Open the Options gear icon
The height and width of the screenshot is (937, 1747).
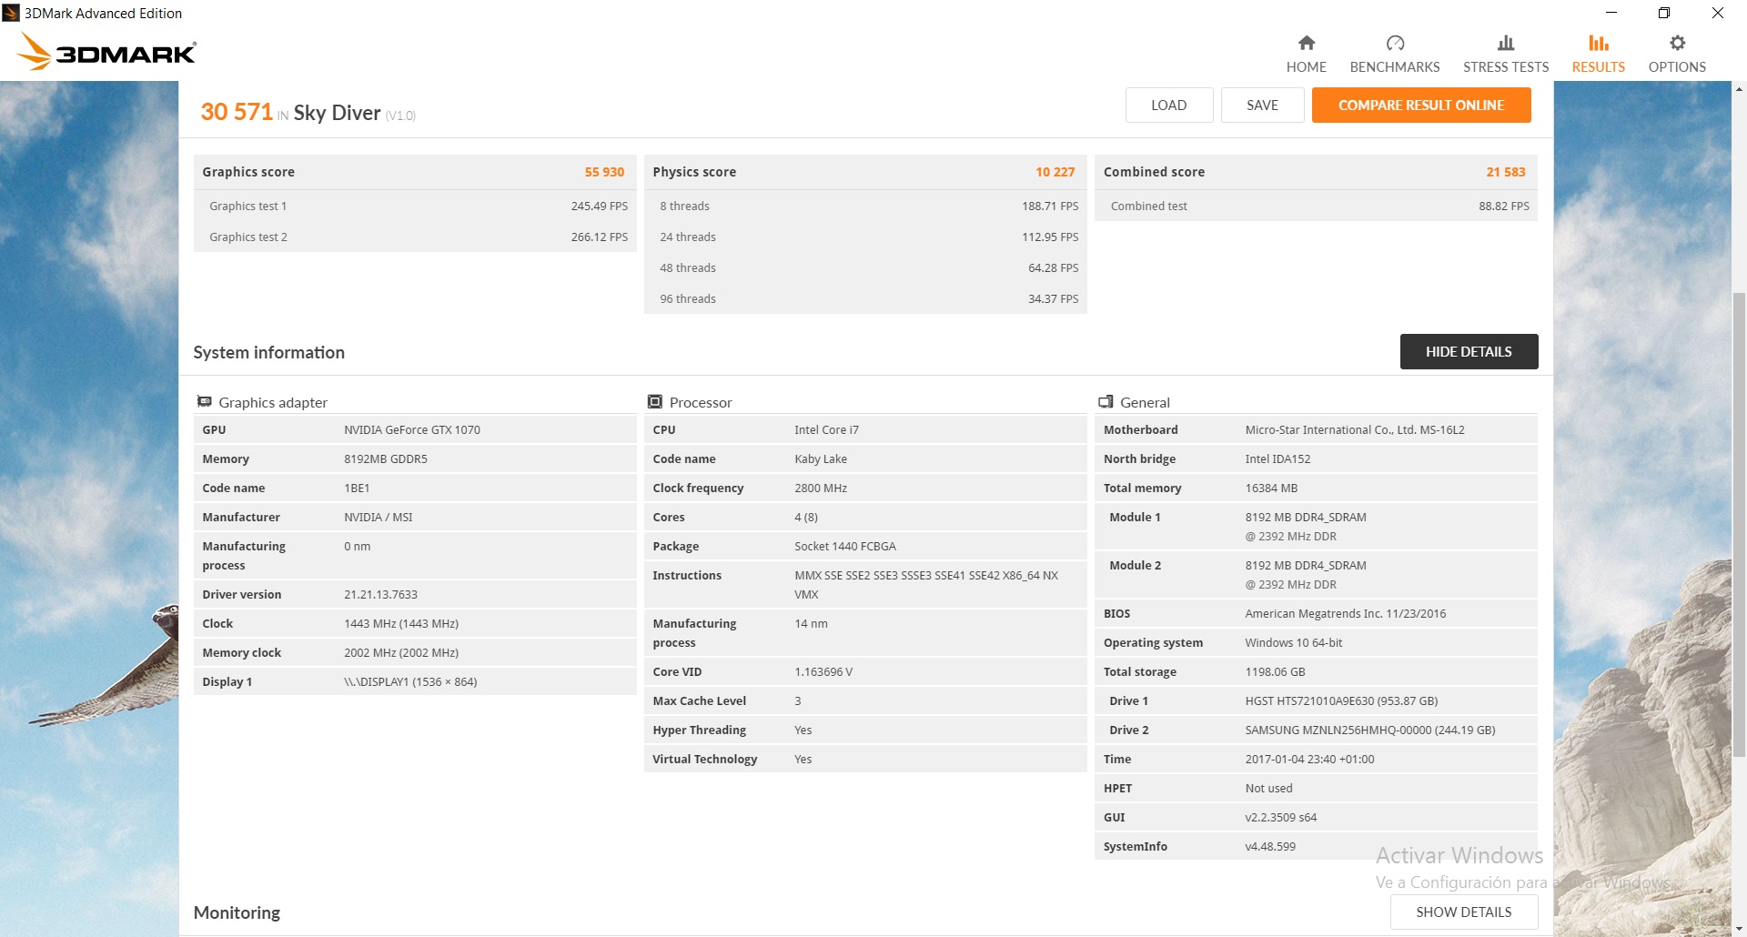coord(1677,43)
